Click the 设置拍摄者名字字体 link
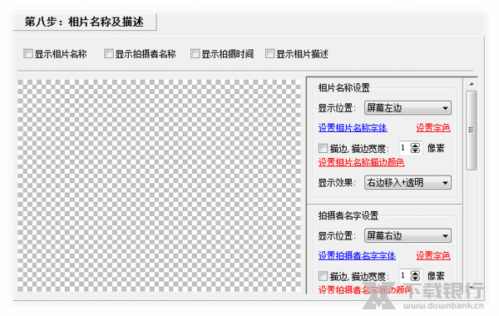 (x=357, y=255)
